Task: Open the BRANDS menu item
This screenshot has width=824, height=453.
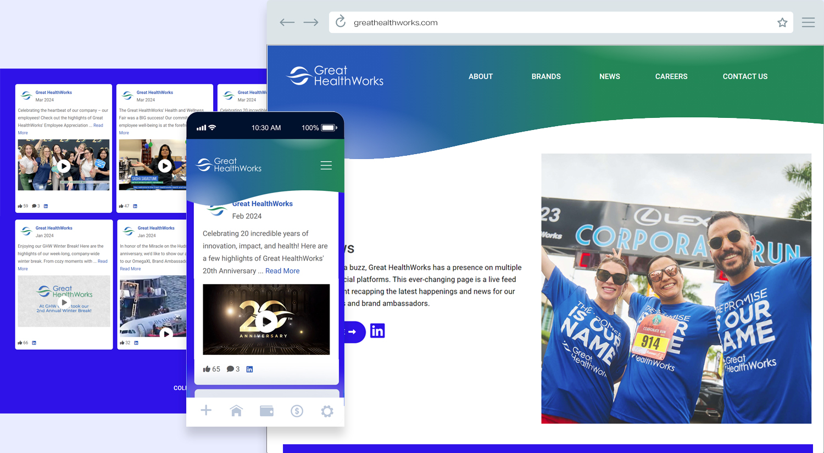Action: (546, 77)
